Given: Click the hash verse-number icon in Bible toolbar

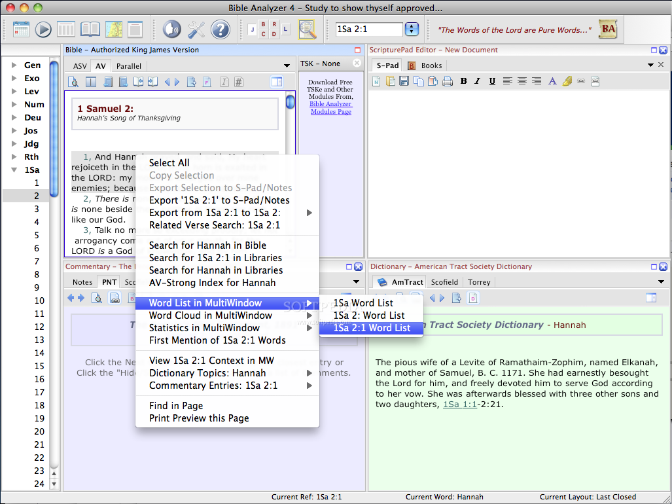Looking at the screenshot, I should (x=239, y=81).
